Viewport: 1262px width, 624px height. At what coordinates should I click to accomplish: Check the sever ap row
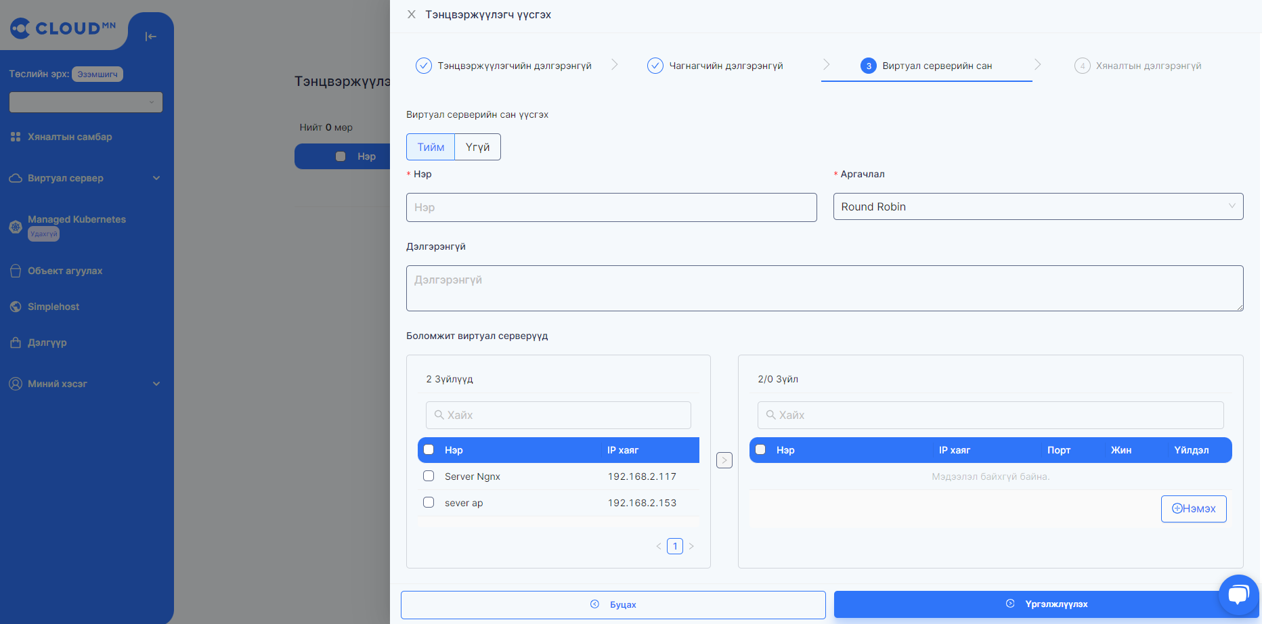(x=429, y=502)
